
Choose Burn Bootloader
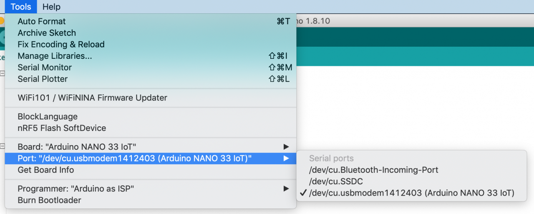[x=49, y=200]
